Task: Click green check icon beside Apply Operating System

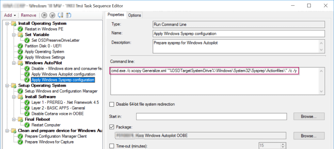Action: pyautogui.click(x=21, y=52)
